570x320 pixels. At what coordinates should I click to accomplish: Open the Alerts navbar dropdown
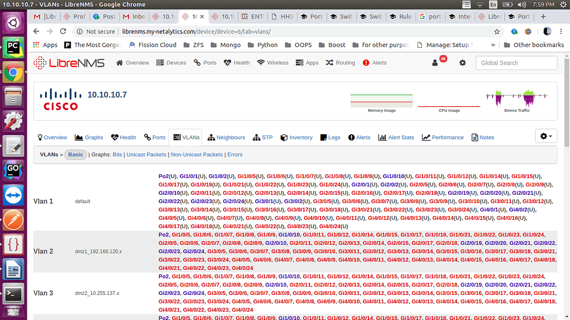pos(374,63)
